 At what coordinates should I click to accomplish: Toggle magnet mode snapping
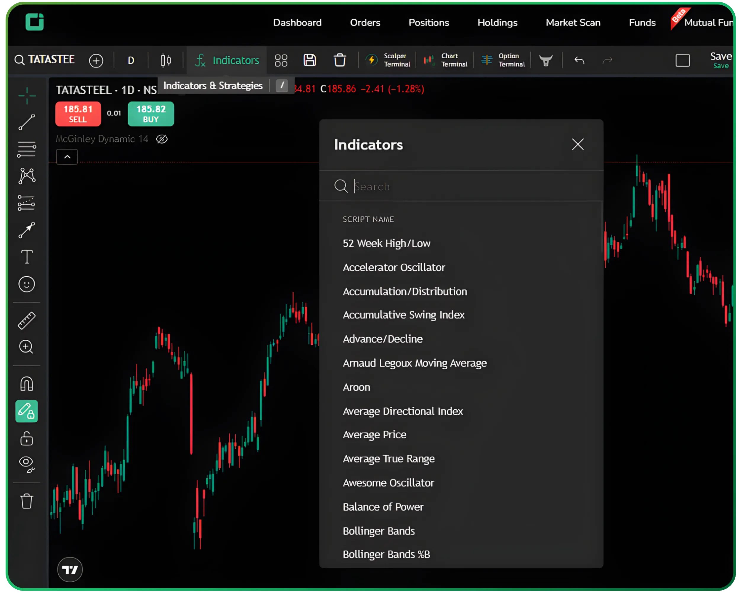tap(27, 384)
